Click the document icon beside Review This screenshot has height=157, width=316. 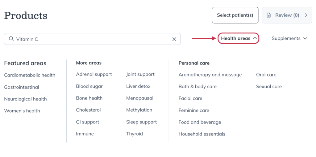(x=269, y=15)
